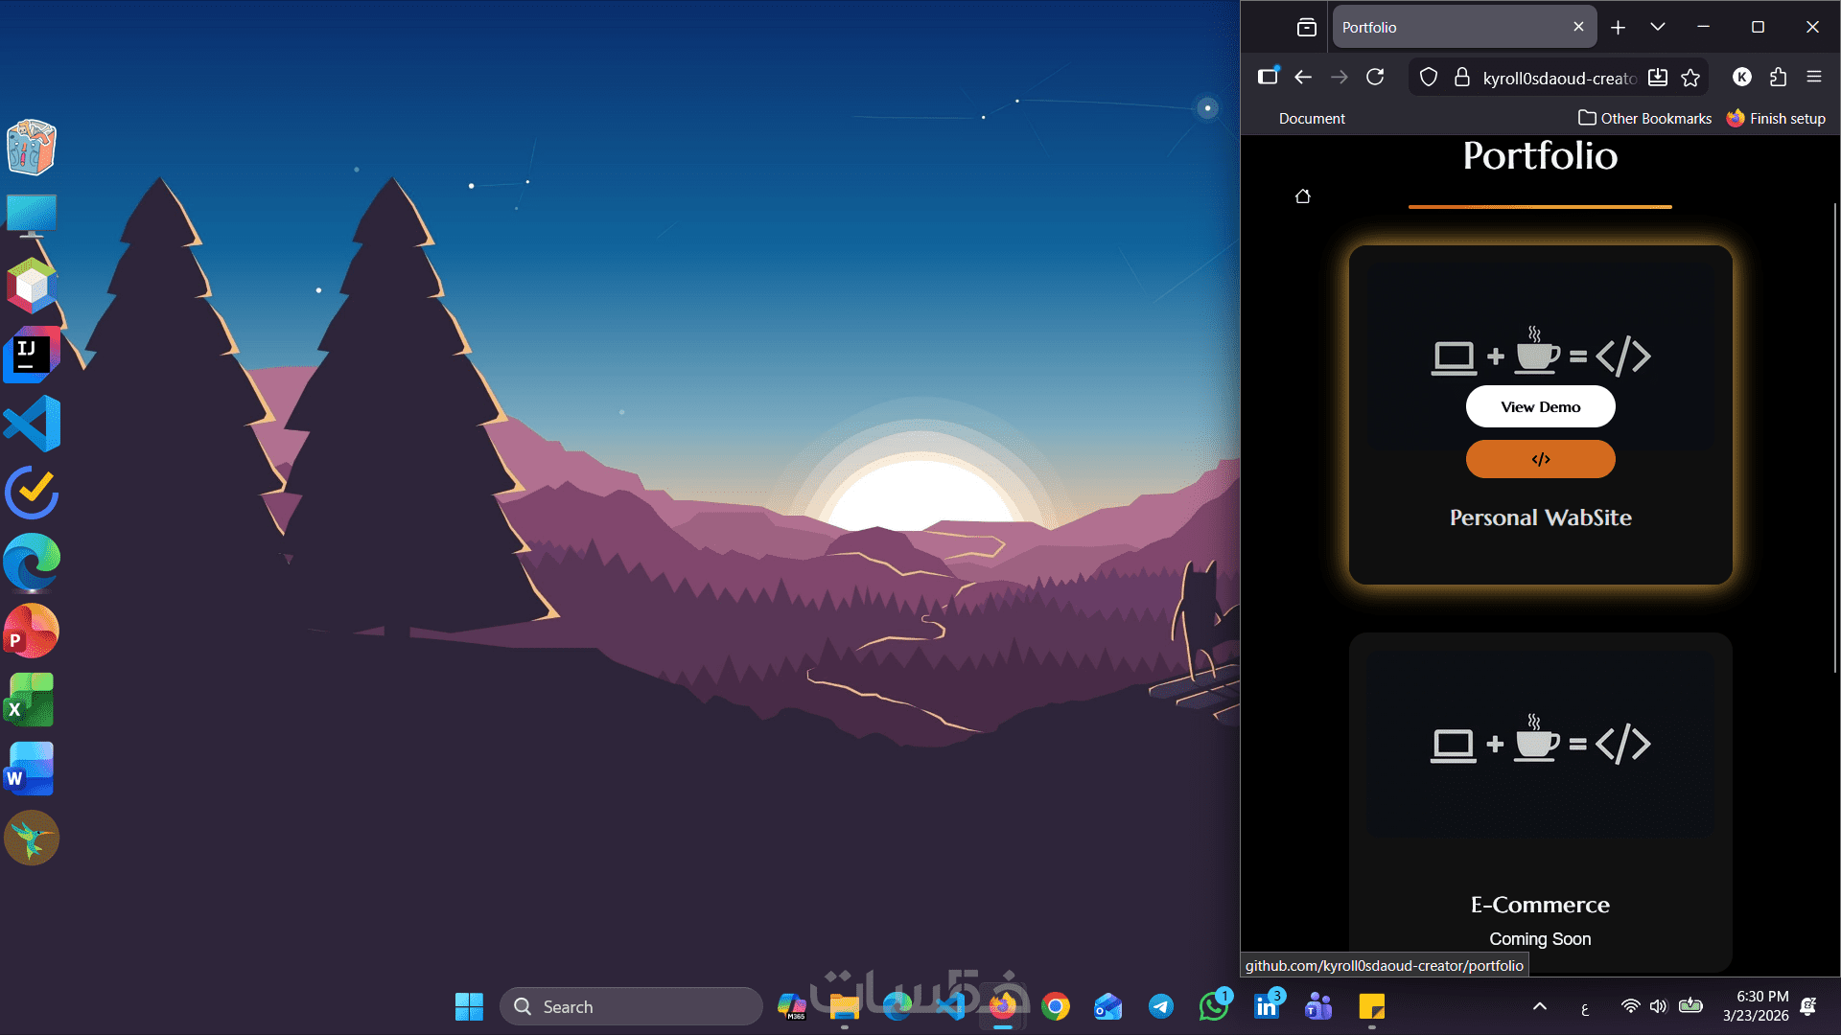Viewport: 1841px width, 1035px height.
Task: Click the home icon on portfolio page
Action: click(x=1302, y=196)
